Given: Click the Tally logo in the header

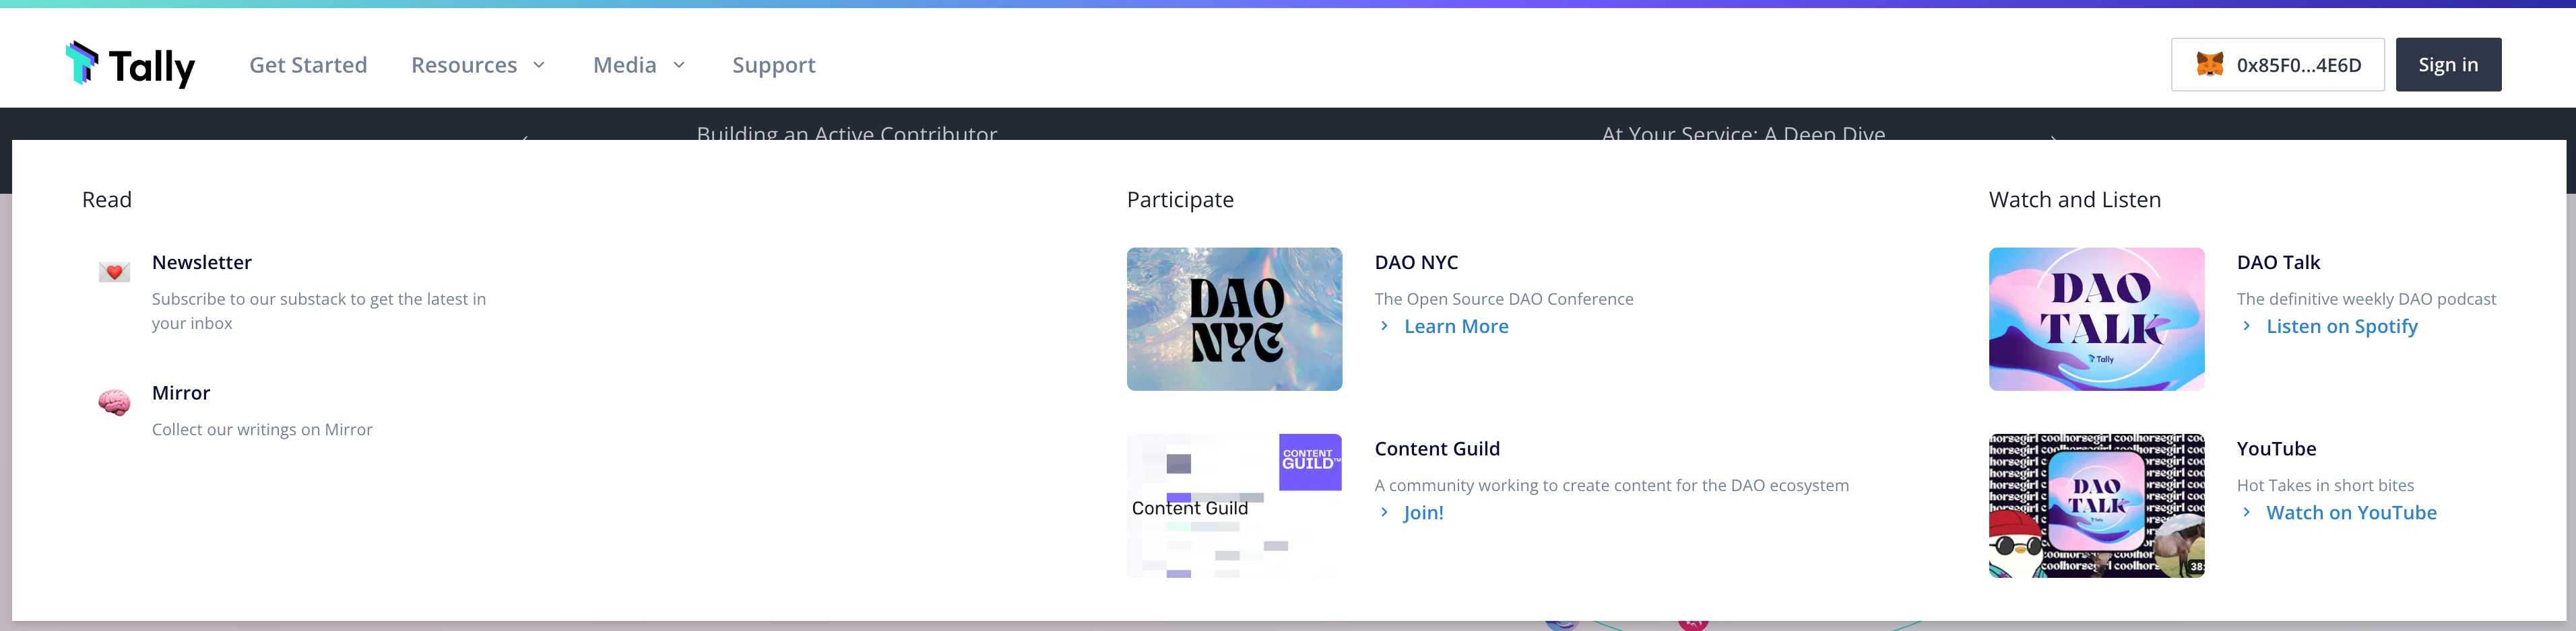Looking at the screenshot, I should [x=130, y=65].
